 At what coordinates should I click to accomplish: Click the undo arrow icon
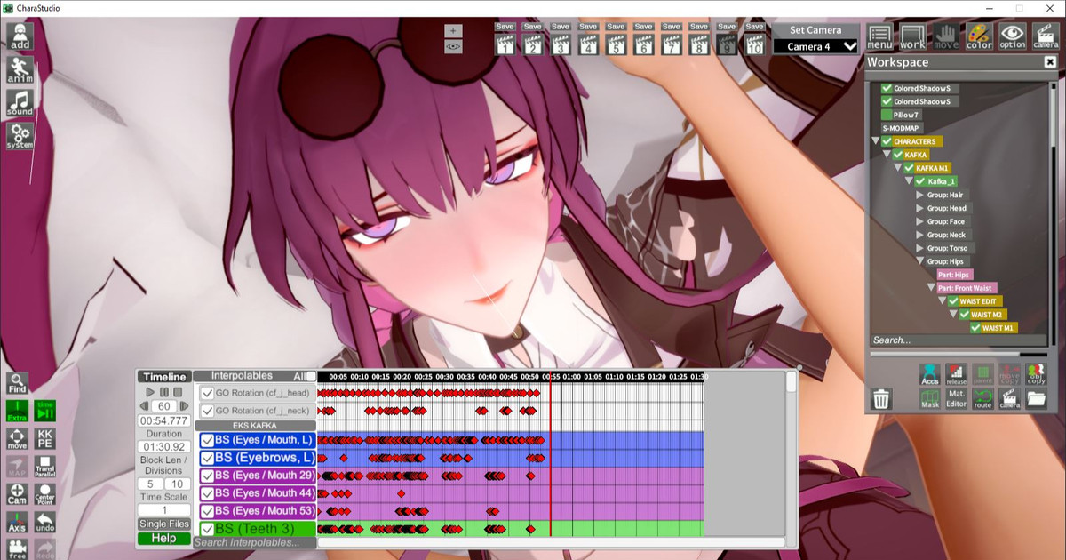[x=45, y=522]
